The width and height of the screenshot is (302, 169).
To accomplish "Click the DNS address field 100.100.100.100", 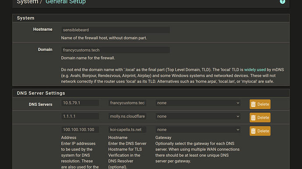I will [x=80, y=130].
